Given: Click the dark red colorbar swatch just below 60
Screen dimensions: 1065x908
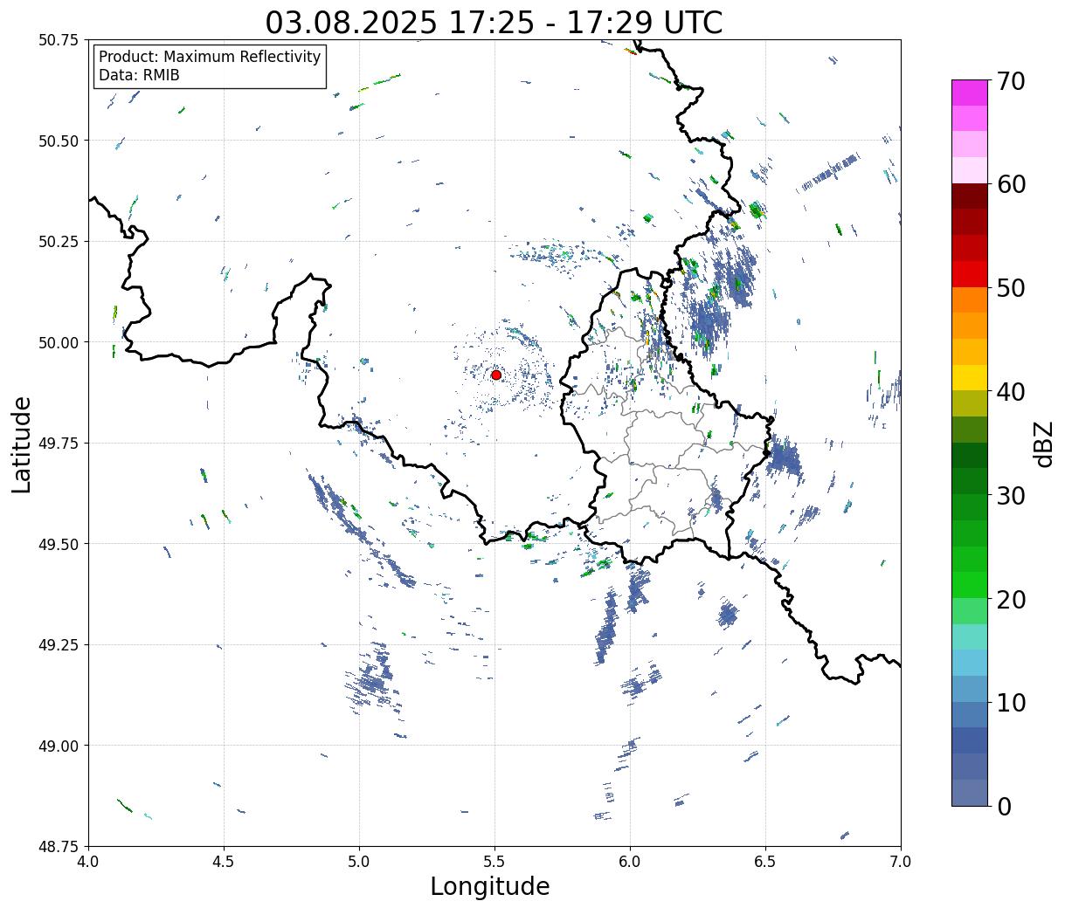Looking at the screenshot, I should [x=970, y=196].
